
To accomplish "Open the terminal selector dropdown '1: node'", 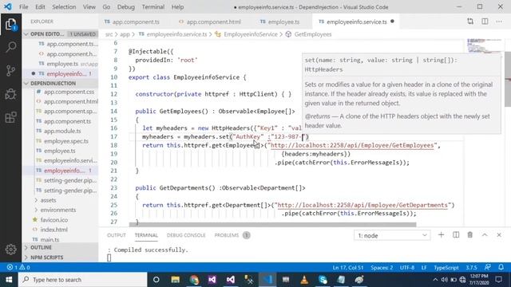I will coord(392,235).
